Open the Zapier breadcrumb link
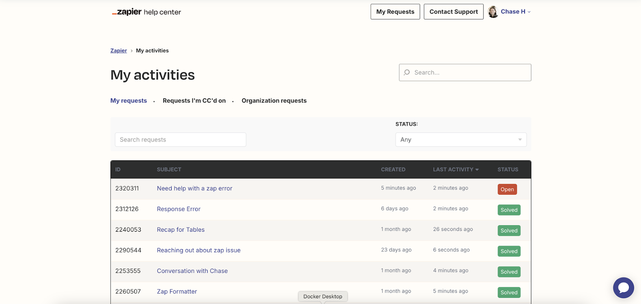Viewport: 641px width, 304px height. click(x=119, y=51)
